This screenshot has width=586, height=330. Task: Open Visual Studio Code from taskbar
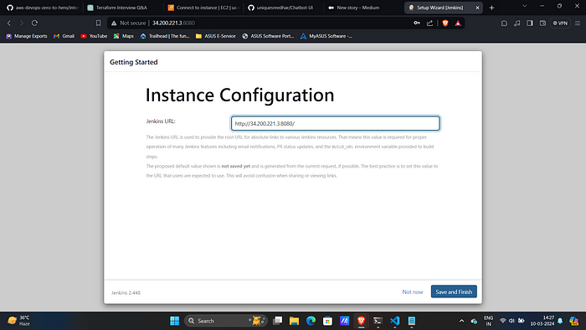(x=394, y=321)
